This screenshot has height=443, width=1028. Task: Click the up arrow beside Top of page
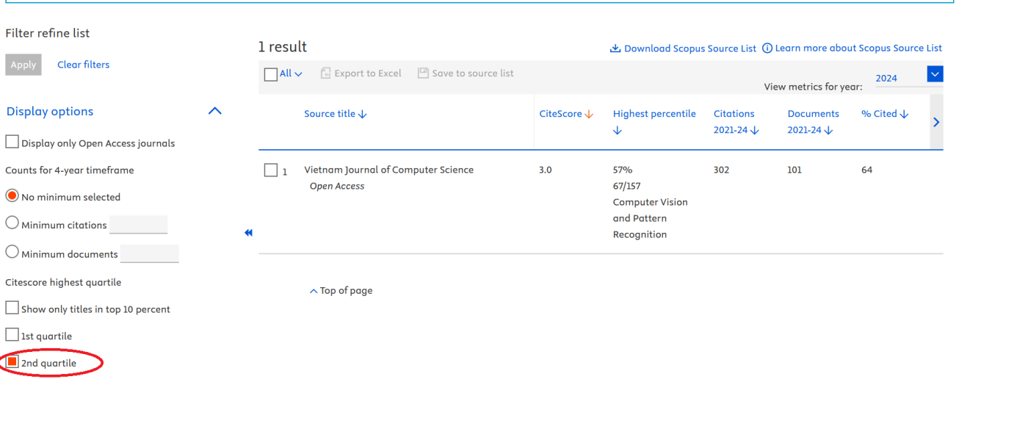point(314,291)
